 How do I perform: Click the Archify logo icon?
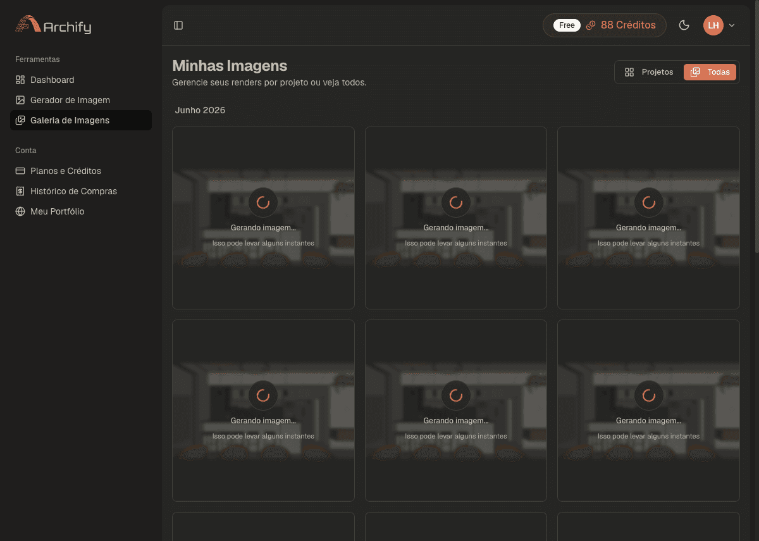(x=28, y=24)
